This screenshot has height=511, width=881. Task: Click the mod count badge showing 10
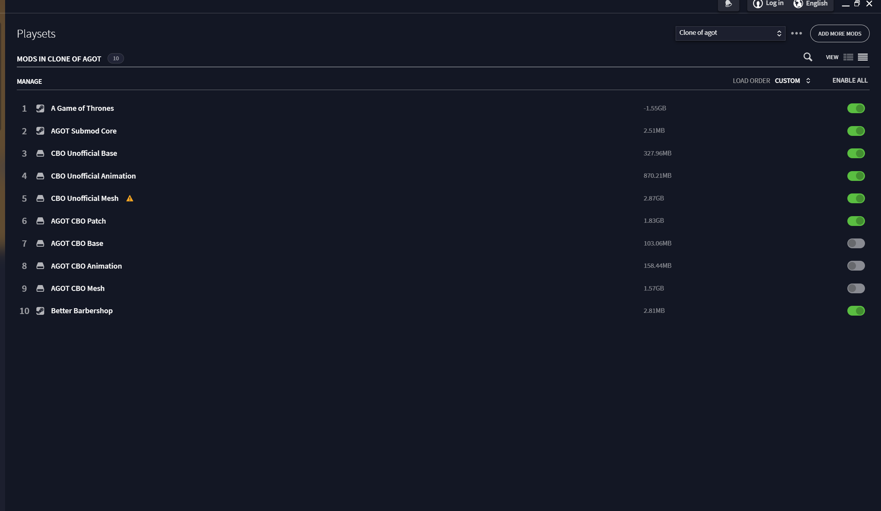pos(116,58)
